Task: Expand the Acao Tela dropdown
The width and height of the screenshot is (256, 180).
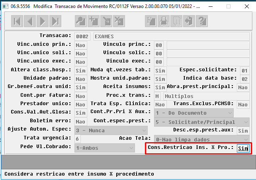Action: point(202,139)
